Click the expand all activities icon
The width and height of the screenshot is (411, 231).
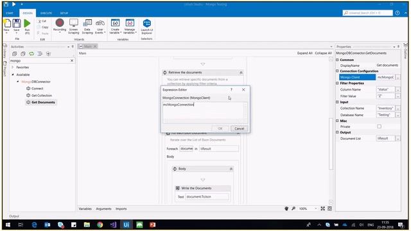coord(14,54)
